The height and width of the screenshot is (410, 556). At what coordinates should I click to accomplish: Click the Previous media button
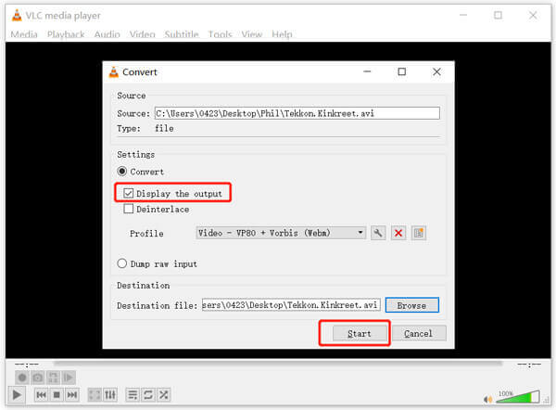click(41, 395)
